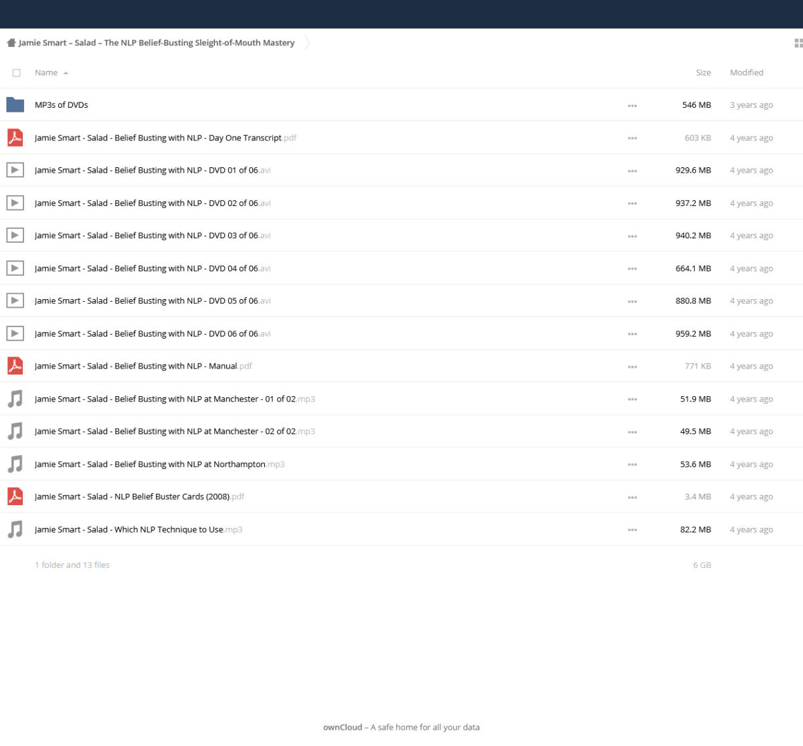Open DVD 06 of 06 avi file
The image size is (803, 746).
click(153, 333)
